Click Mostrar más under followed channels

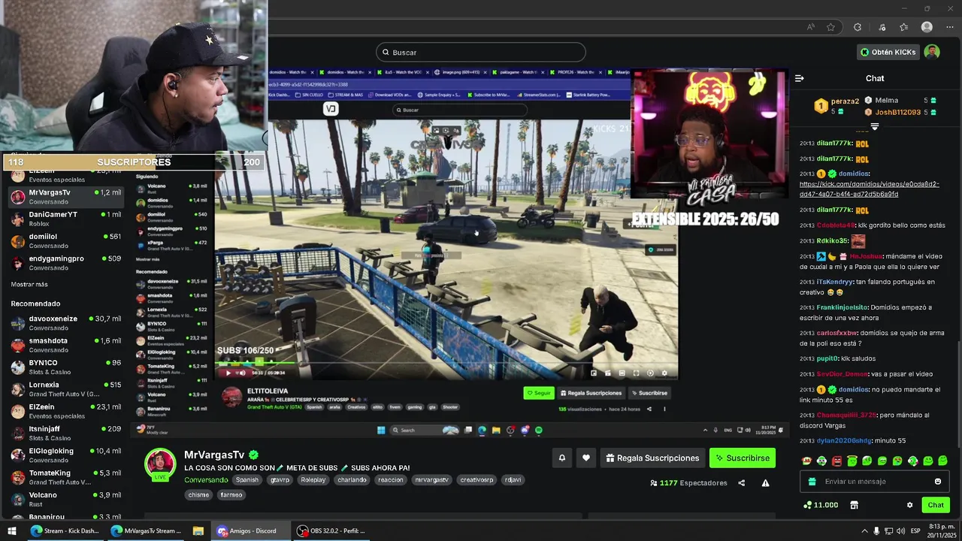29,285
